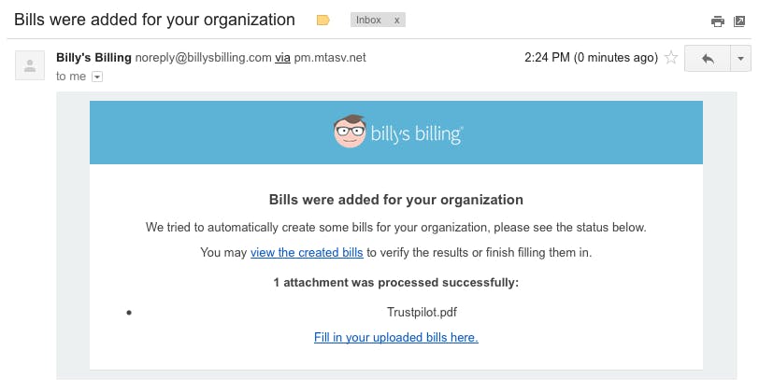Screen dimensions: 759x392
Task: Click the Billy's Billing sender name
Action: [93, 58]
